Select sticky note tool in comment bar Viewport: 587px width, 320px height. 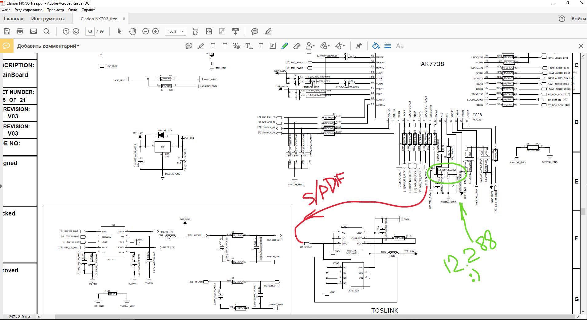(189, 46)
